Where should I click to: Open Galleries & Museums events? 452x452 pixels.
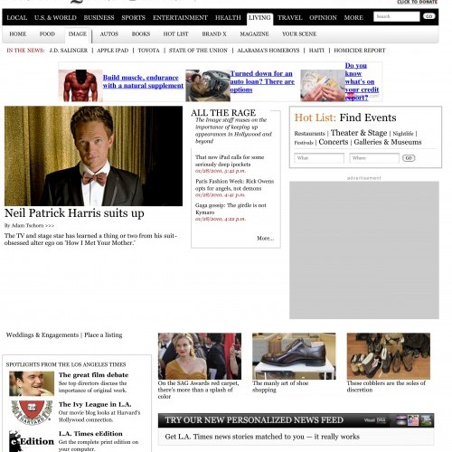pos(388,142)
